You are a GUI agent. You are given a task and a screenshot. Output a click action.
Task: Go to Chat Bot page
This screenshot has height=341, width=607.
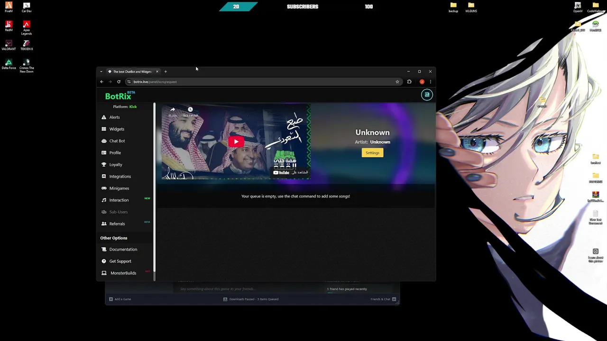(117, 141)
